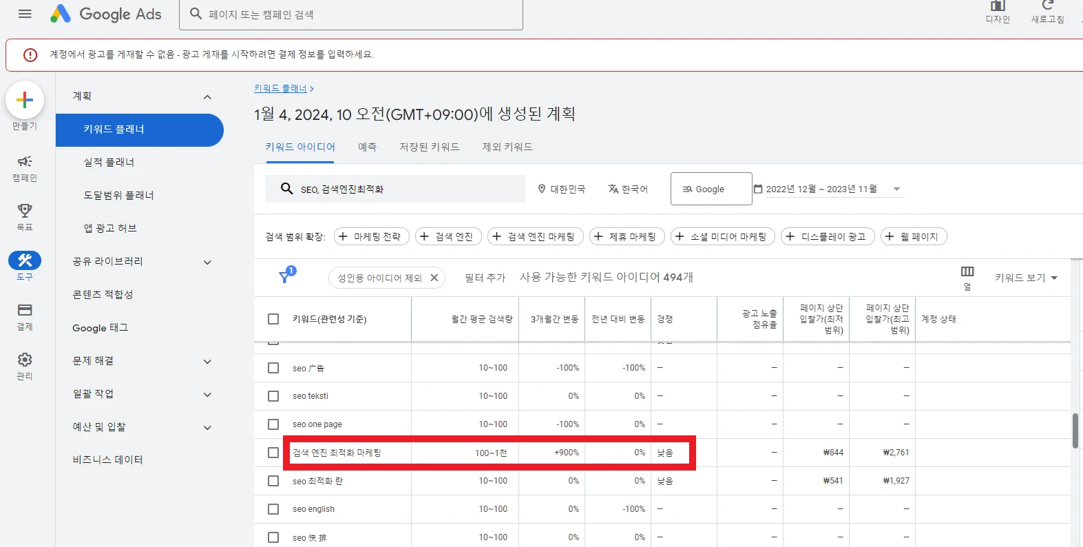Switch to 저장된 키워드 tab

430,147
